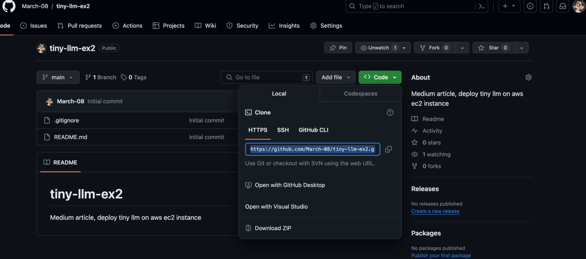This screenshot has height=259, width=586.
Task: Go to the Projects tab
Action: pyautogui.click(x=169, y=26)
